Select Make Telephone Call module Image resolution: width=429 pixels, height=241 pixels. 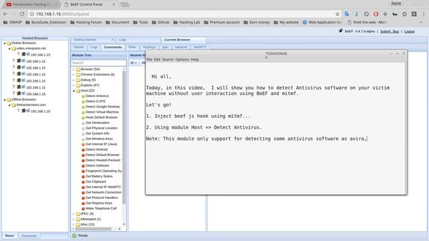pos(101,208)
